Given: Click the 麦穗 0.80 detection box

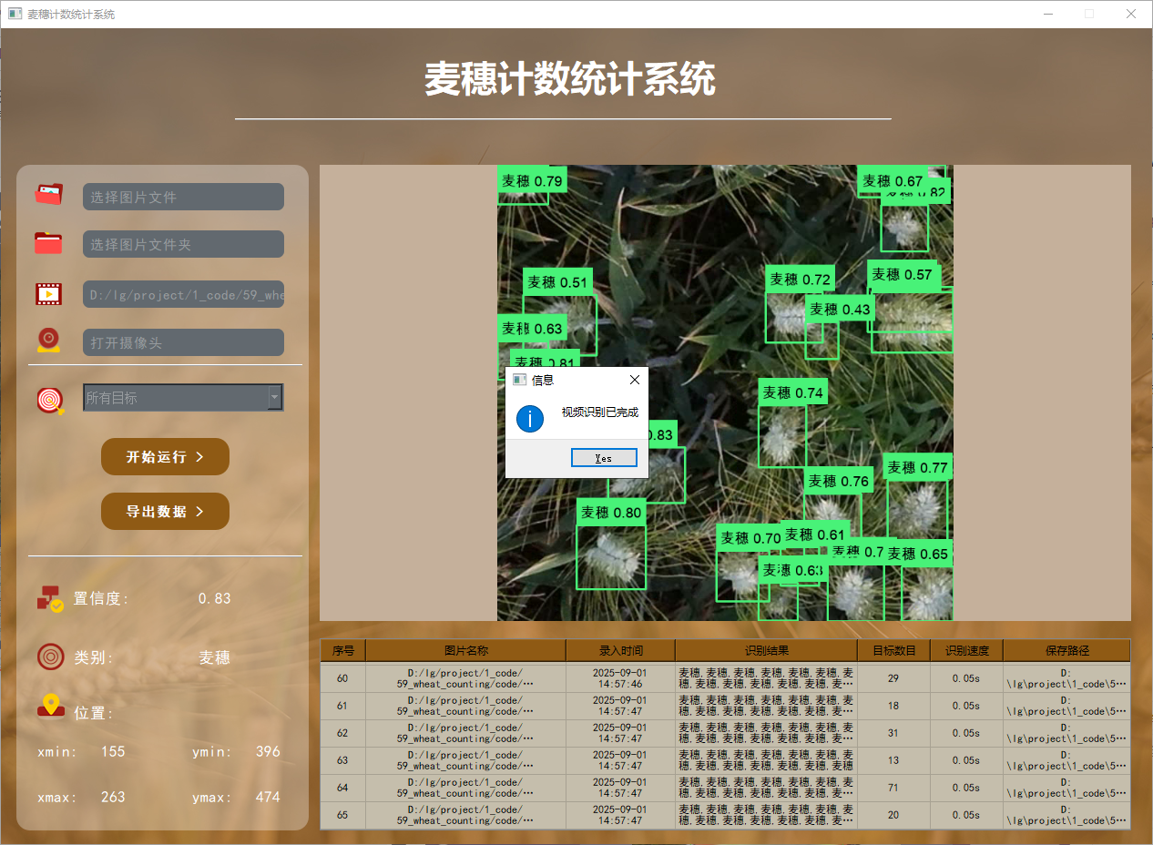Looking at the screenshot, I should tap(611, 556).
